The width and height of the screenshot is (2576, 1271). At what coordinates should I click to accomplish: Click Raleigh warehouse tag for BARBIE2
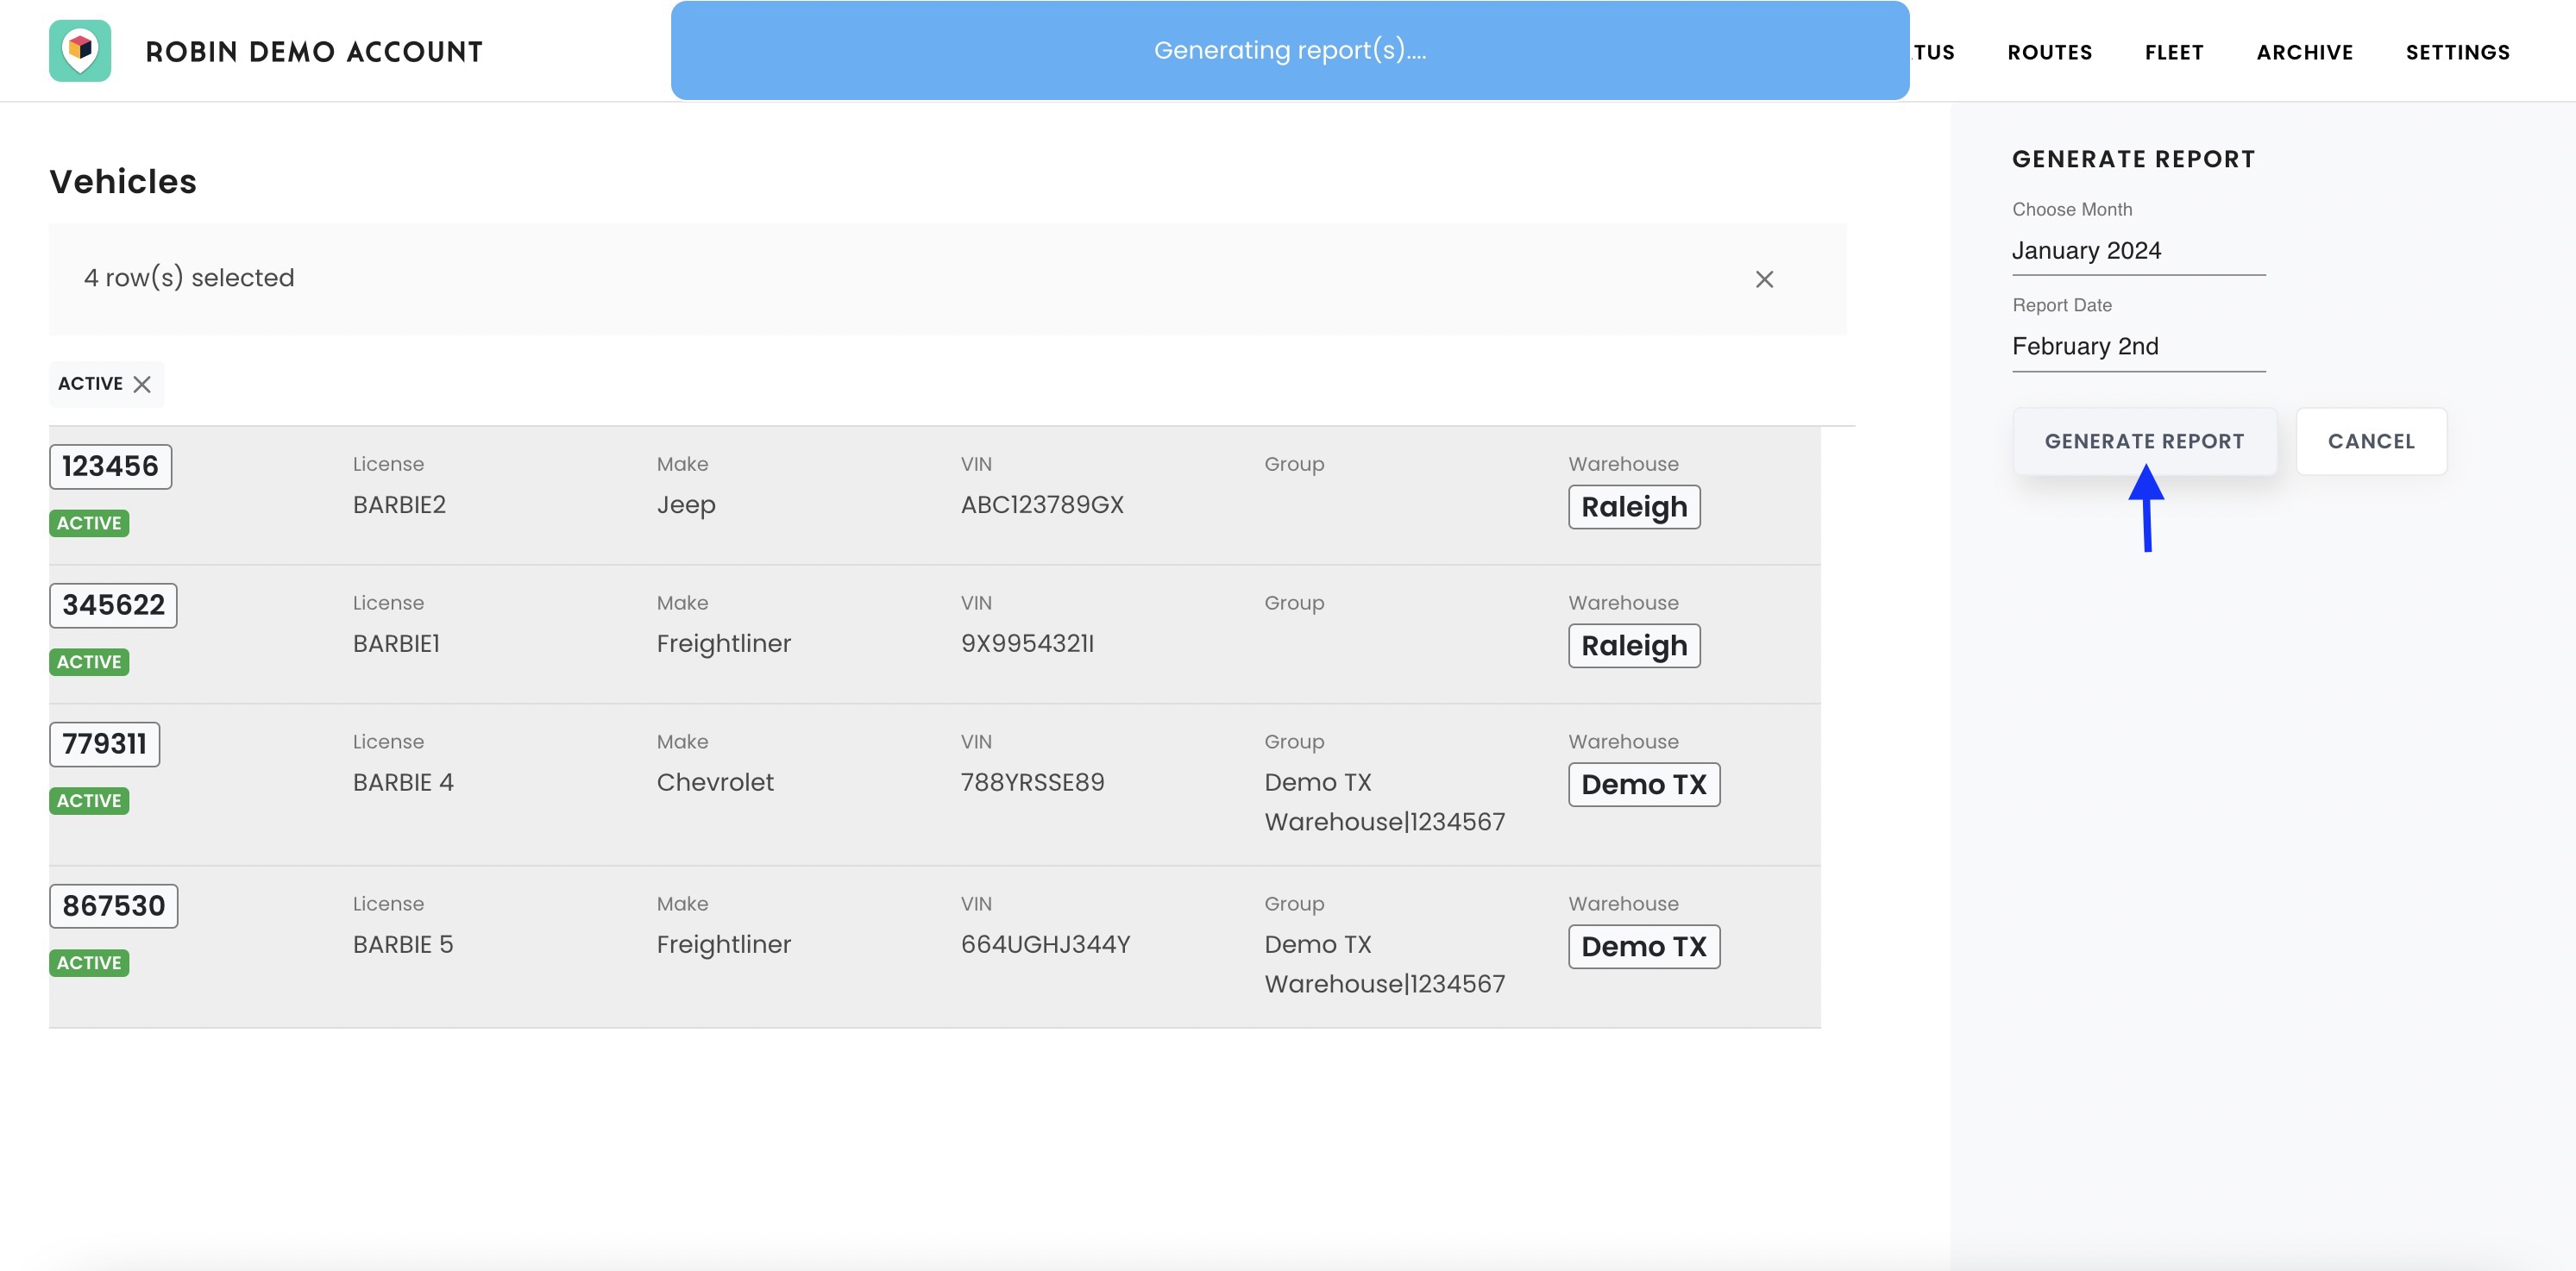[1633, 508]
